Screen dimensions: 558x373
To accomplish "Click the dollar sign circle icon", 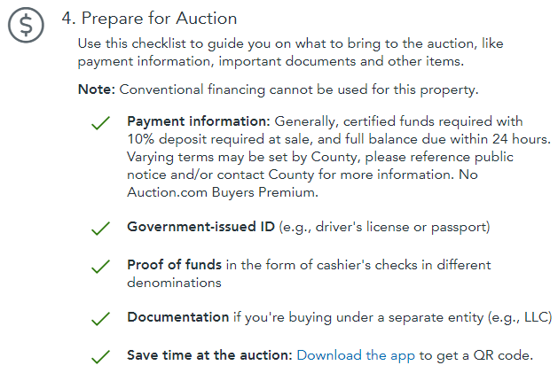I will point(26,25).
